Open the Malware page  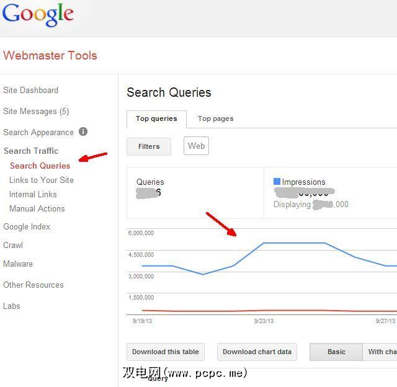coord(18,264)
